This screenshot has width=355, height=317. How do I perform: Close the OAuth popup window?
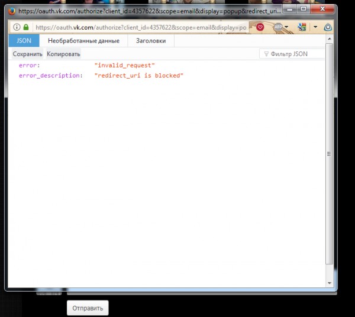pyautogui.click(x=322, y=9)
